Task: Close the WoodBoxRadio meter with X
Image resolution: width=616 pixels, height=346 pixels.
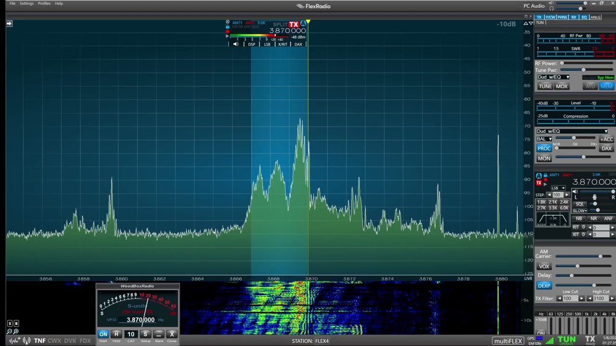Action: [172, 334]
